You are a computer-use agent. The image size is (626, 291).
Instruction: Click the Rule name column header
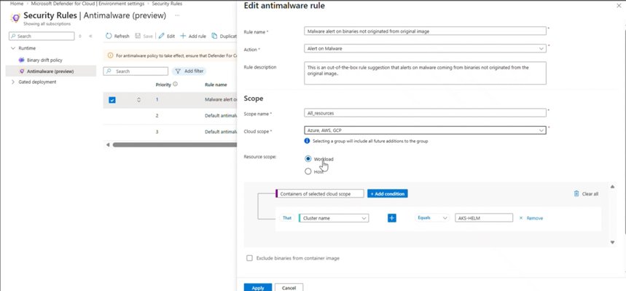coord(216,85)
